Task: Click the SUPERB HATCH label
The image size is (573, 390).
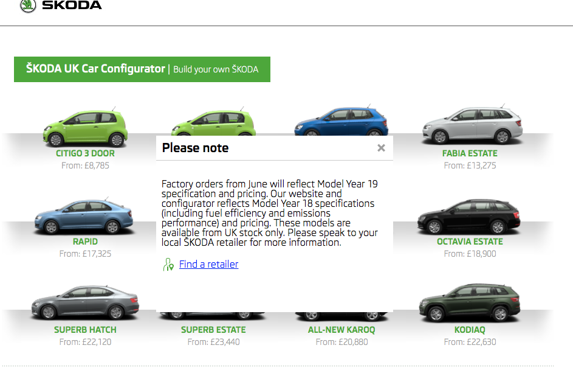Action: [x=85, y=330]
